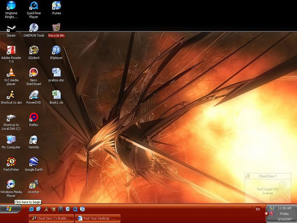
Task: Open the Windows Start button
Action: (x=10, y=209)
